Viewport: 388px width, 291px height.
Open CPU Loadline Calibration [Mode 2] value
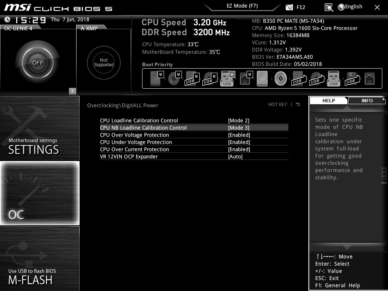pyautogui.click(x=239, y=120)
